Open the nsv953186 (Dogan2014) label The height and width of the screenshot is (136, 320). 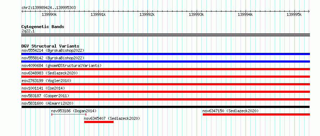click(74, 111)
